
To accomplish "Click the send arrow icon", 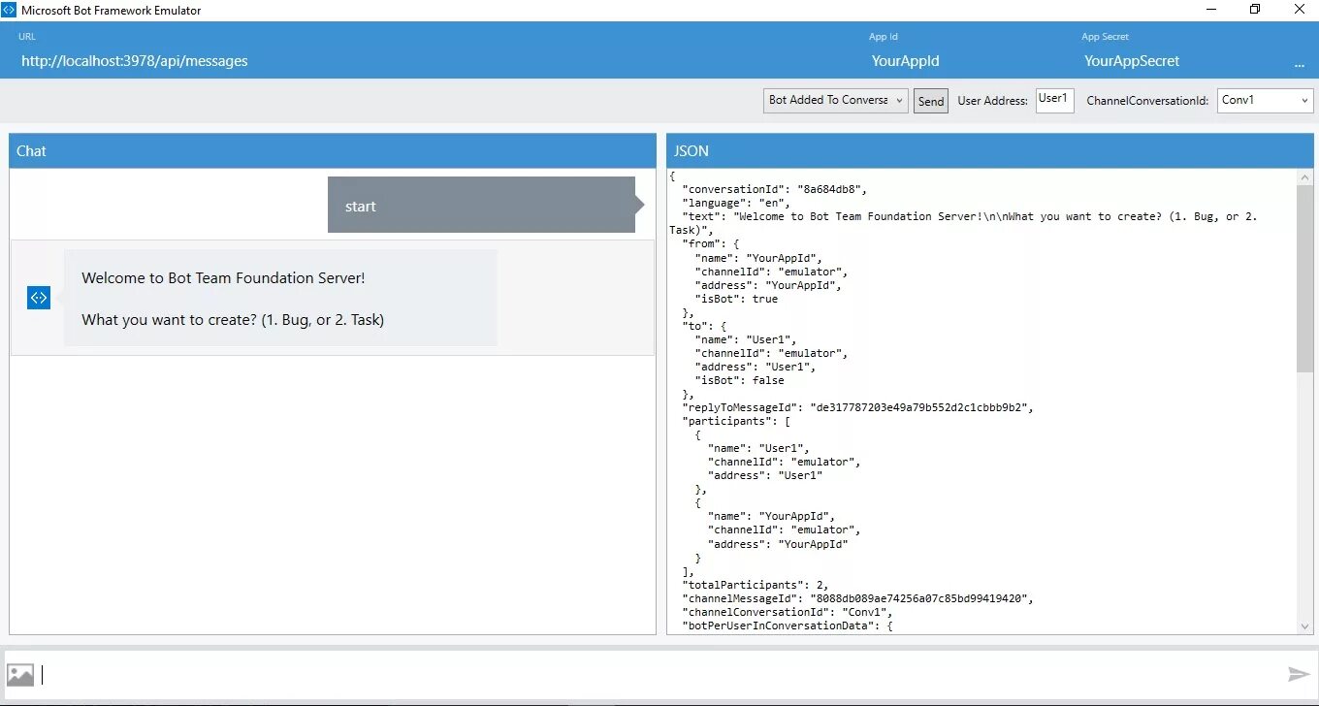I will point(1299,674).
